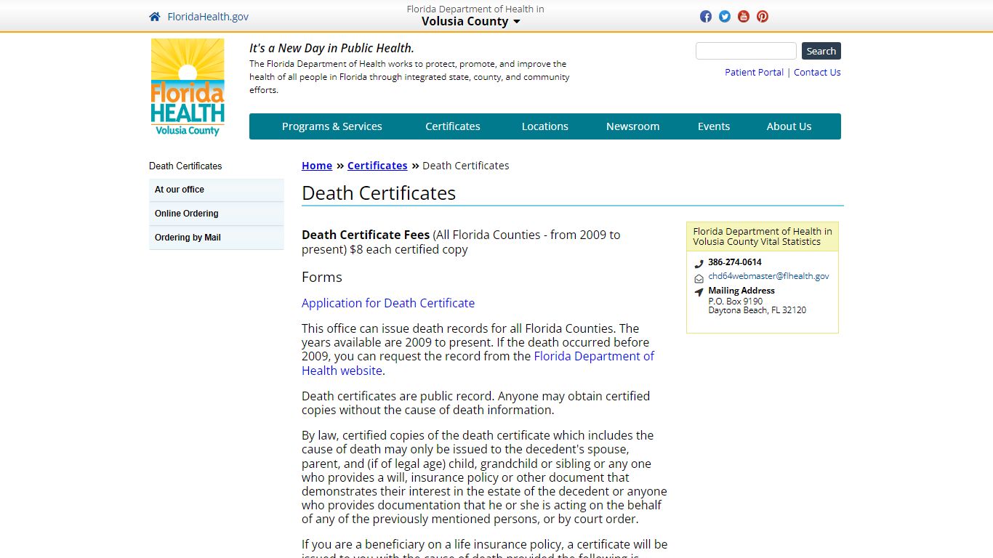Focus the search text field
The height and width of the screenshot is (558, 993).
tap(746, 51)
